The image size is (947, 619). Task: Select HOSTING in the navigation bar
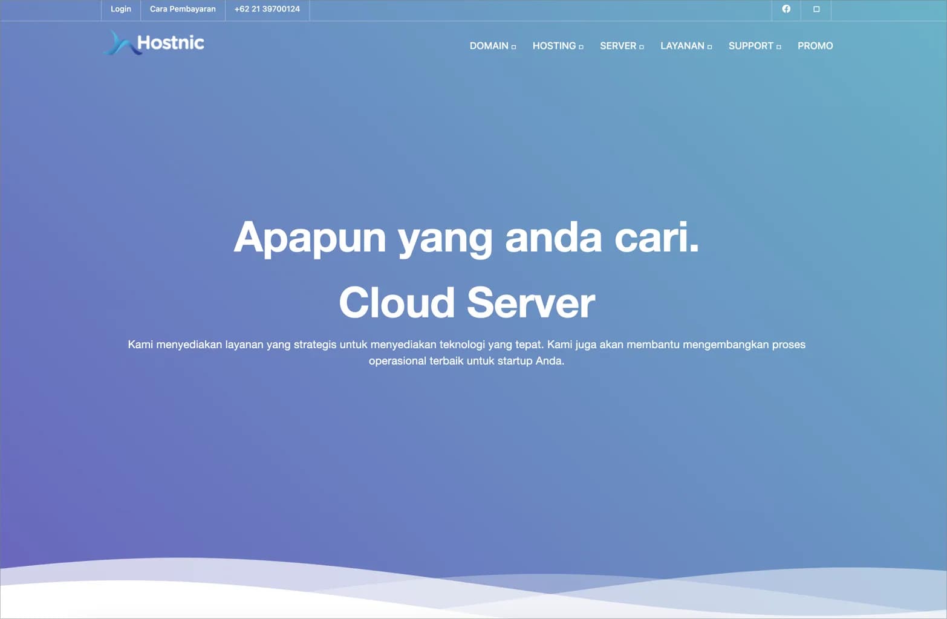[553, 45]
